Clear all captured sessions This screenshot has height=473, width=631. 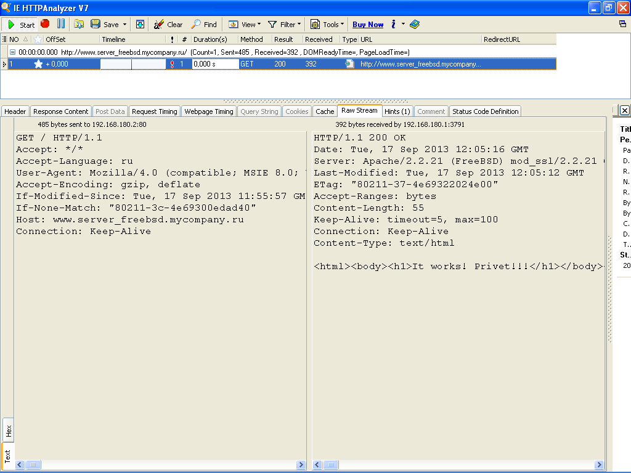click(x=168, y=25)
